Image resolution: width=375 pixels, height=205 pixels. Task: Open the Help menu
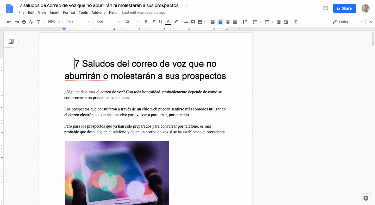(x=113, y=12)
